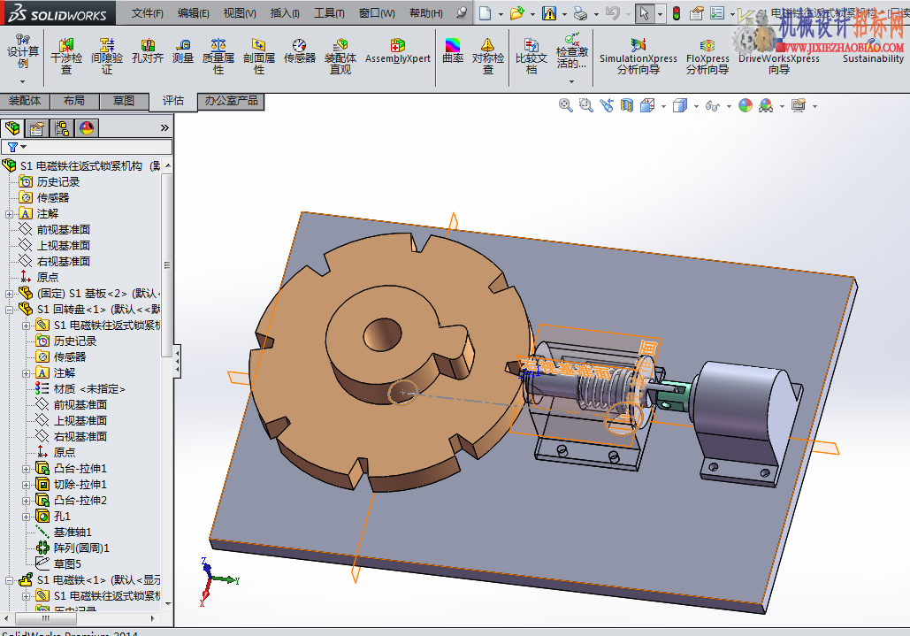Image resolution: width=910 pixels, height=636 pixels.
Task: Open the 设计算例 design study tool
Action: coord(23,52)
